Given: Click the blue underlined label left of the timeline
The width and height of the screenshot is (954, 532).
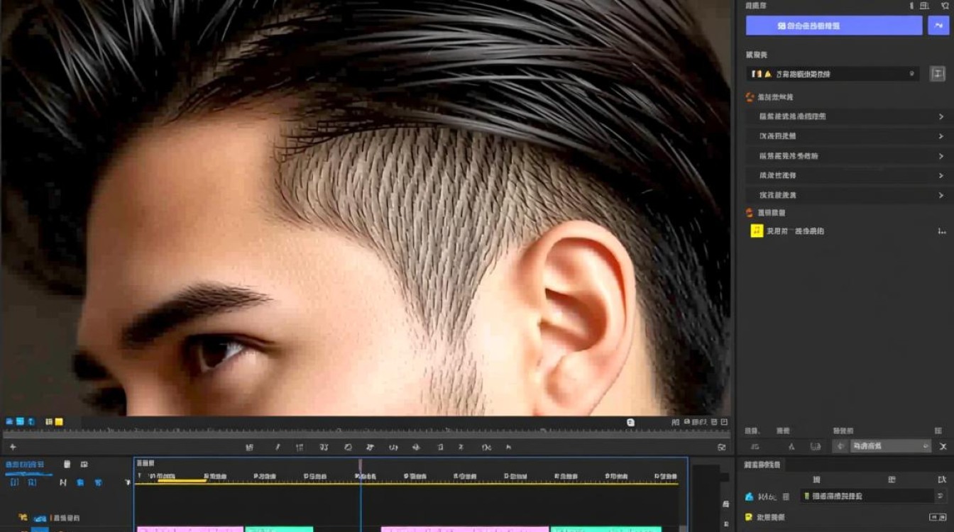Looking at the screenshot, I should pyautogui.click(x=25, y=465).
